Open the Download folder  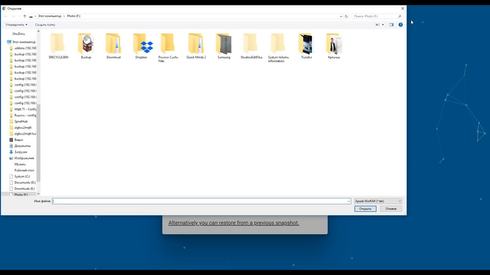(x=113, y=45)
